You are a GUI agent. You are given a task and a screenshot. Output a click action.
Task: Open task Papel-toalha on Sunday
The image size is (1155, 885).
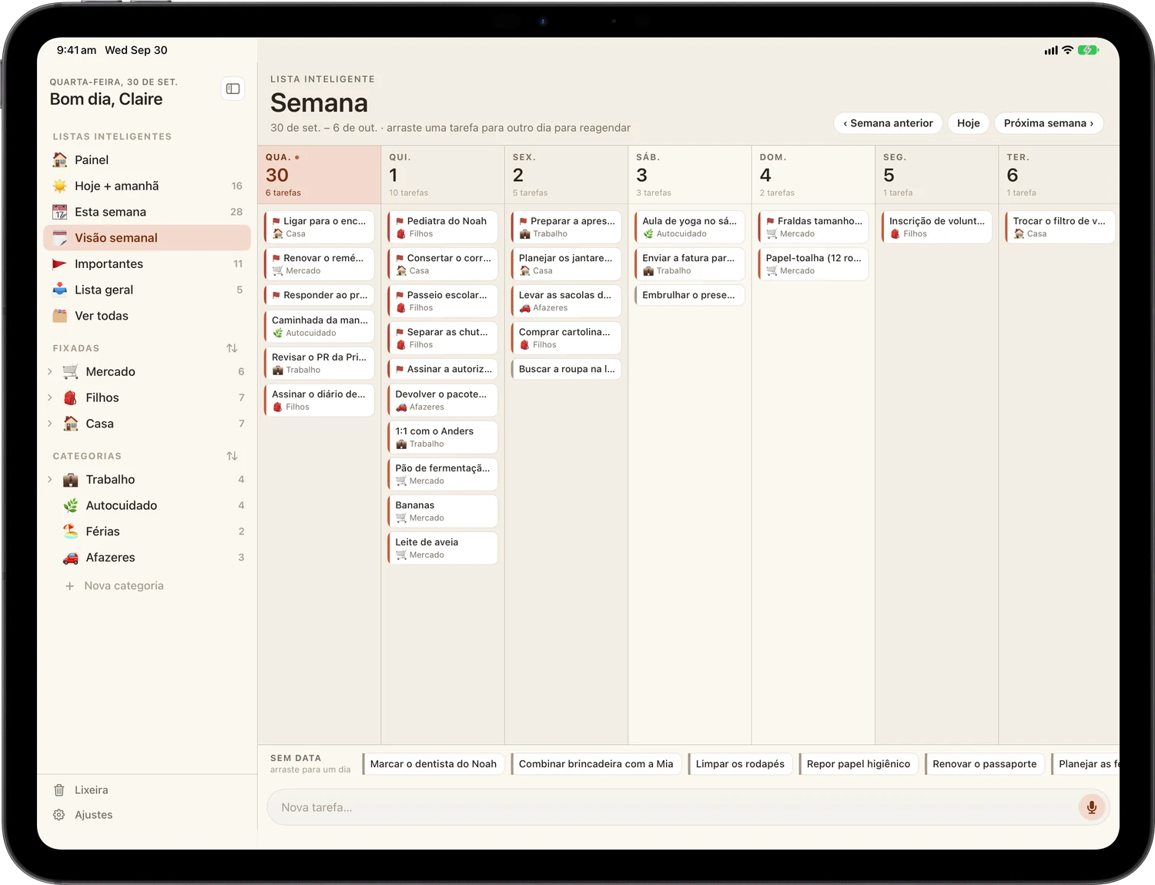pos(813,264)
